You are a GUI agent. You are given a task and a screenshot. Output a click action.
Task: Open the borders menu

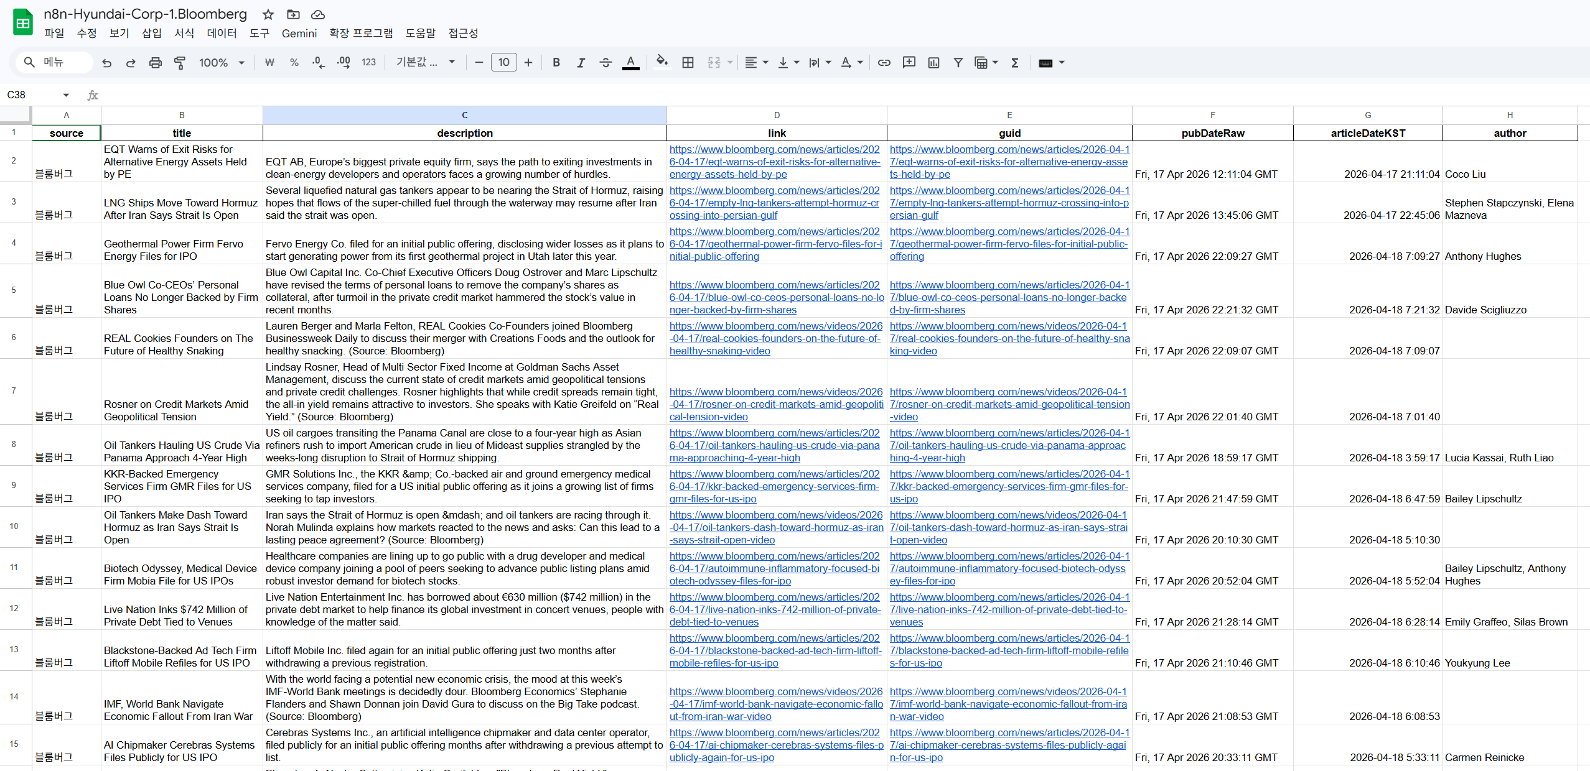click(x=688, y=62)
